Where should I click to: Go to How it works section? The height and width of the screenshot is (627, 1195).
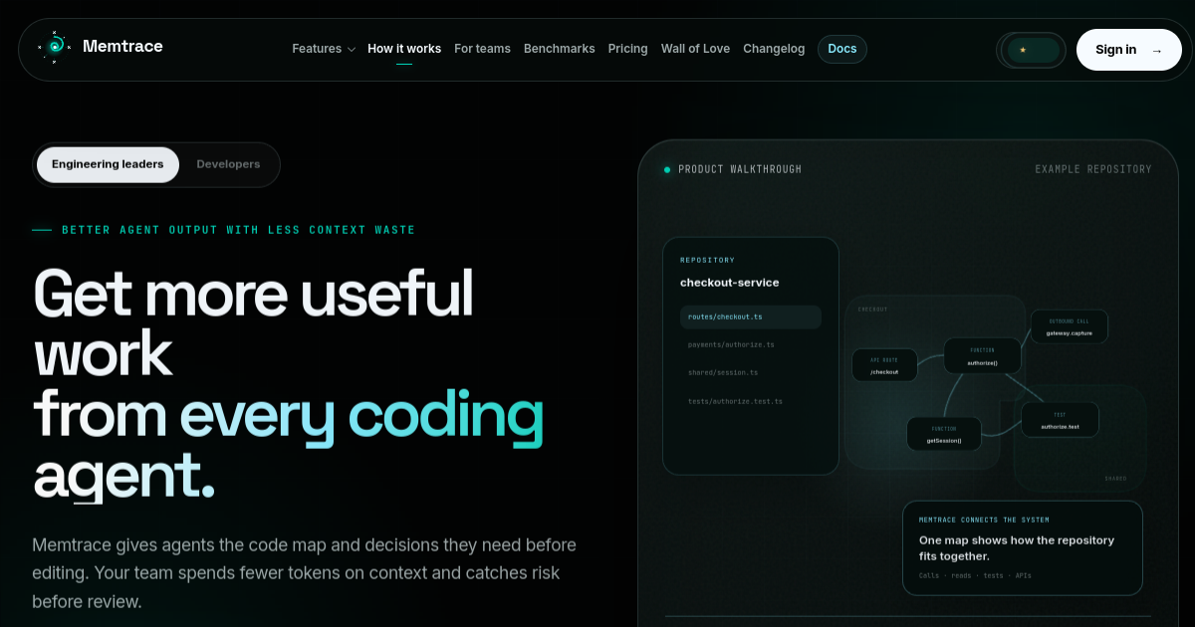click(404, 49)
